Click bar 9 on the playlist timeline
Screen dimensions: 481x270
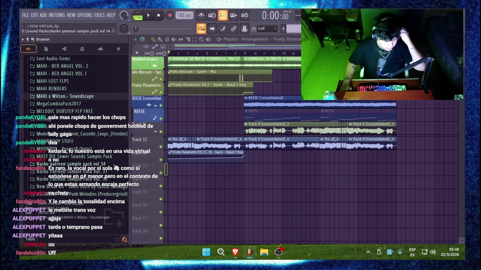click(x=245, y=53)
